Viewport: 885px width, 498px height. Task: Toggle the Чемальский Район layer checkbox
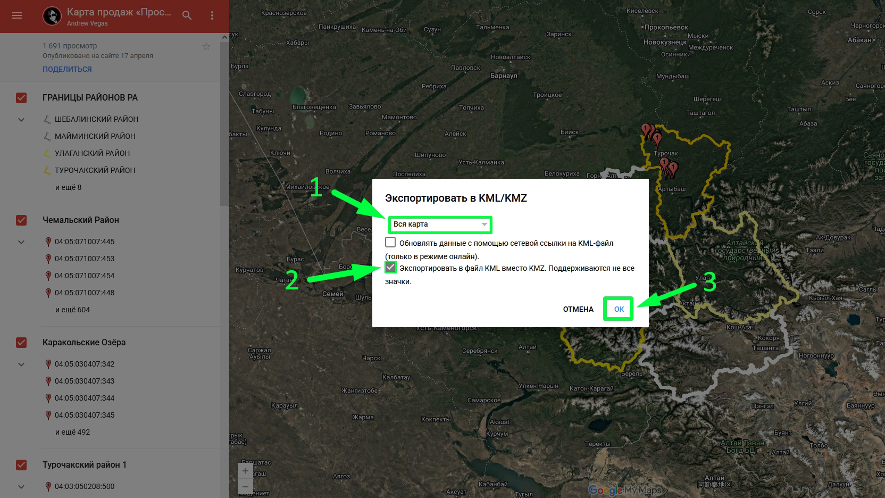coord(21,220)
